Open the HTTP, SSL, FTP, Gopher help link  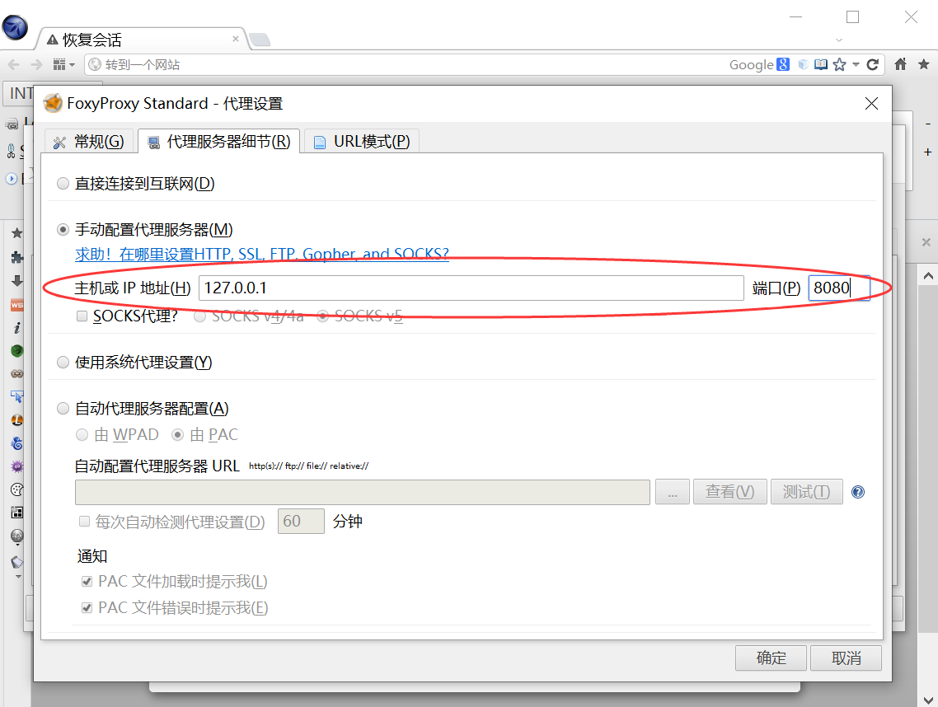[262, 255]
